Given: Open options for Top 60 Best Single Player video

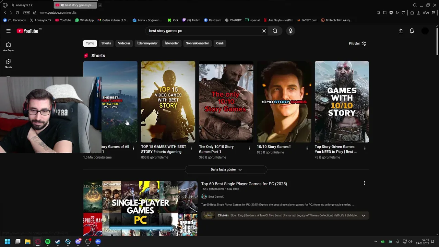Looking at the screenshot, I should tap(364, 183).
